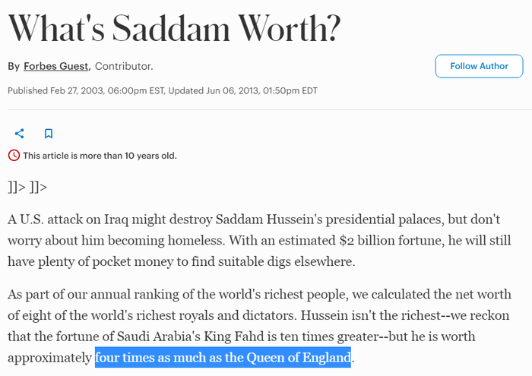Click the stray "]]> ]]>" characters above the article
532x376 pixels.
pyautogui.click(x=28, y=186)
